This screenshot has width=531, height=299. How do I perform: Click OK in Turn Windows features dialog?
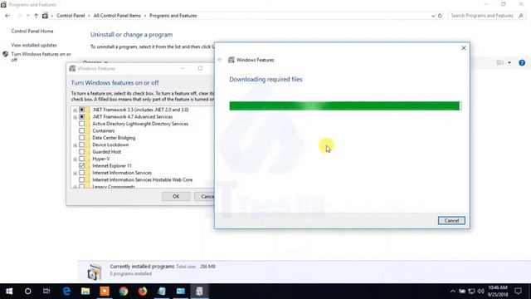[x=176, y=197]
